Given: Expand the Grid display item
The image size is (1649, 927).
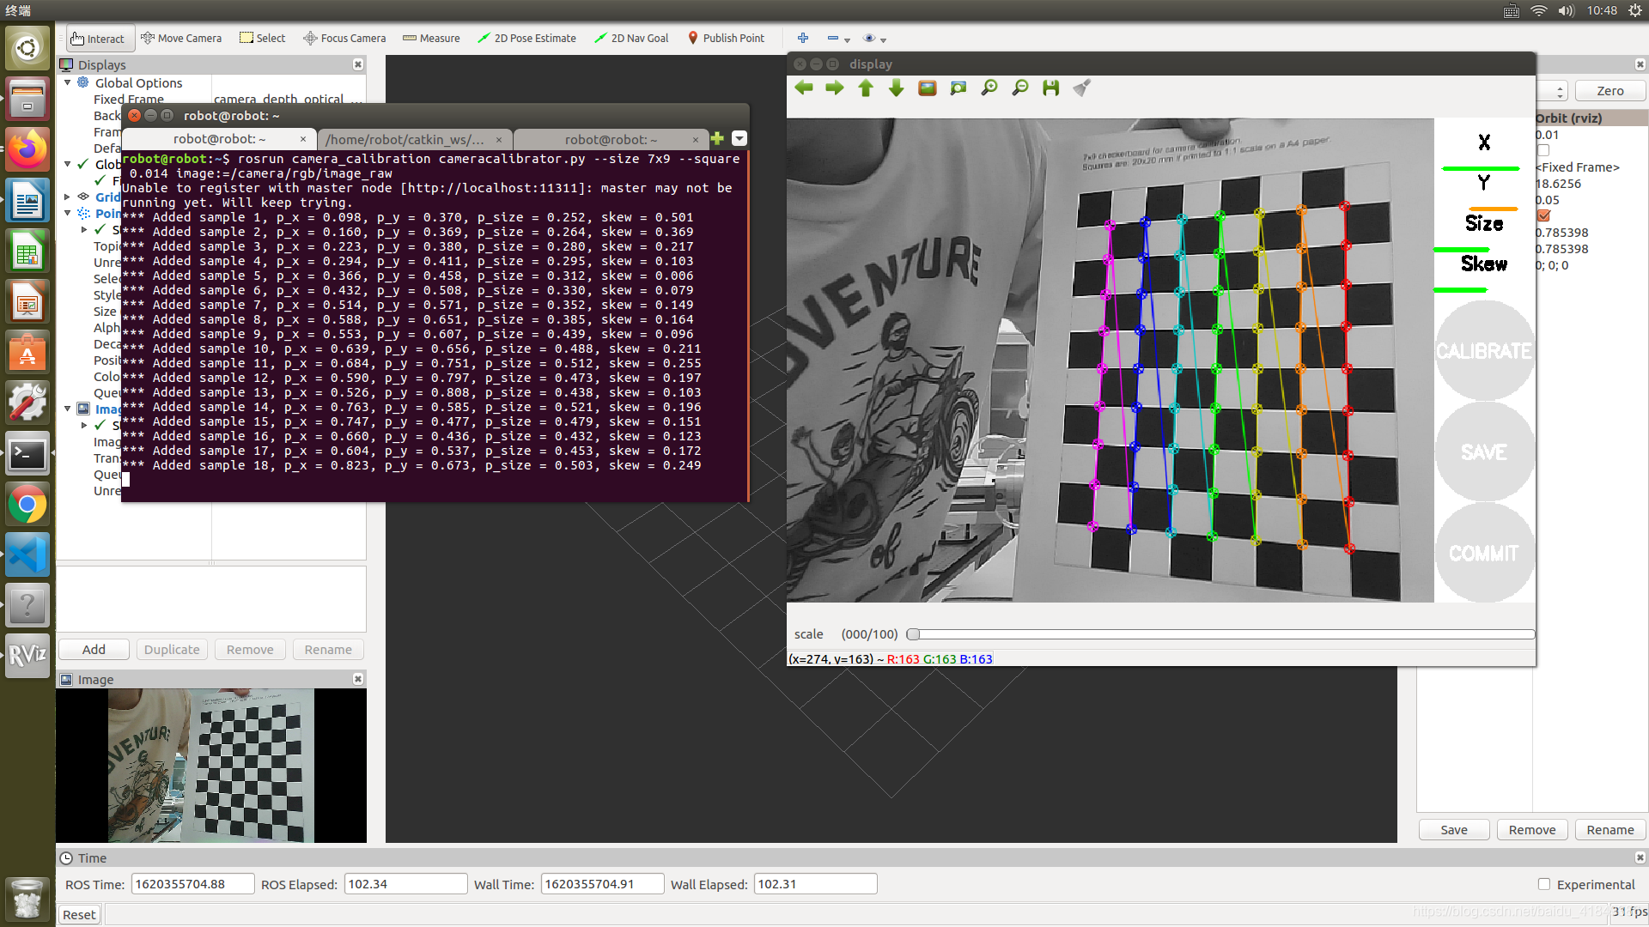Looking at the screenshot, I should coord(68,197).
